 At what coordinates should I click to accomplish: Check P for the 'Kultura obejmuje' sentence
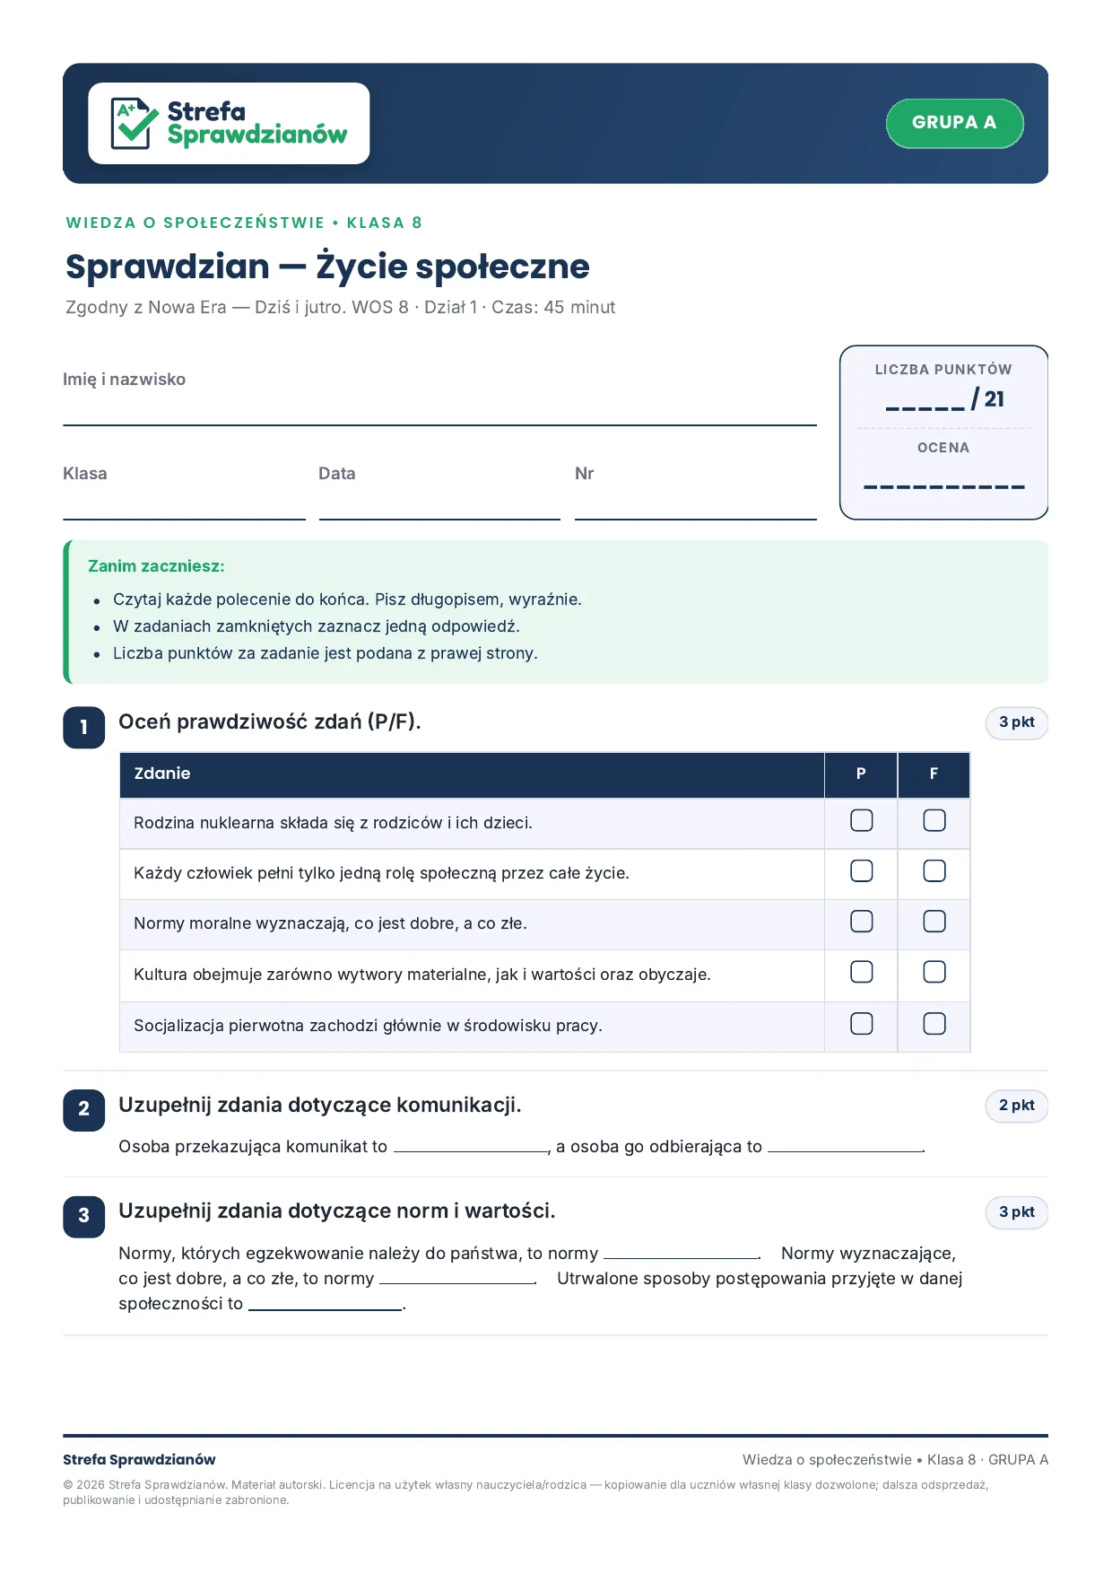(x=862, y=972)
